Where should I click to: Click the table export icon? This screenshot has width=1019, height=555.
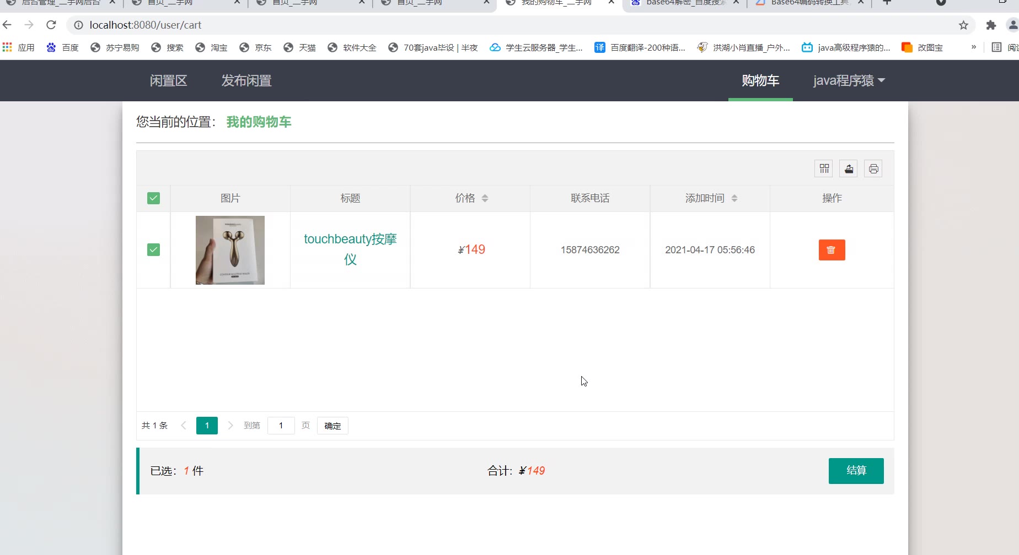point(849,168)
